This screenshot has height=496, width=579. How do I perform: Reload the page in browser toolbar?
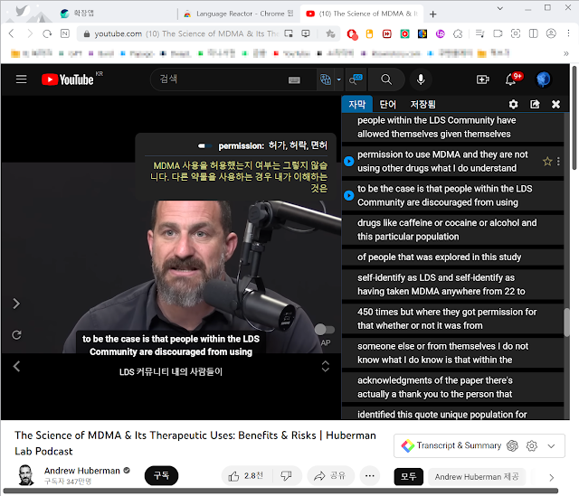coord(47,34)
